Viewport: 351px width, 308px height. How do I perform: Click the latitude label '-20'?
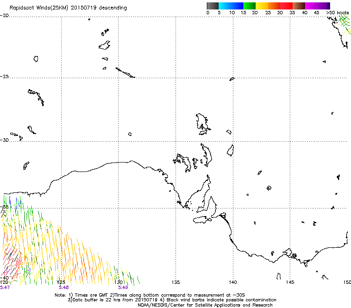pos(4,16)
